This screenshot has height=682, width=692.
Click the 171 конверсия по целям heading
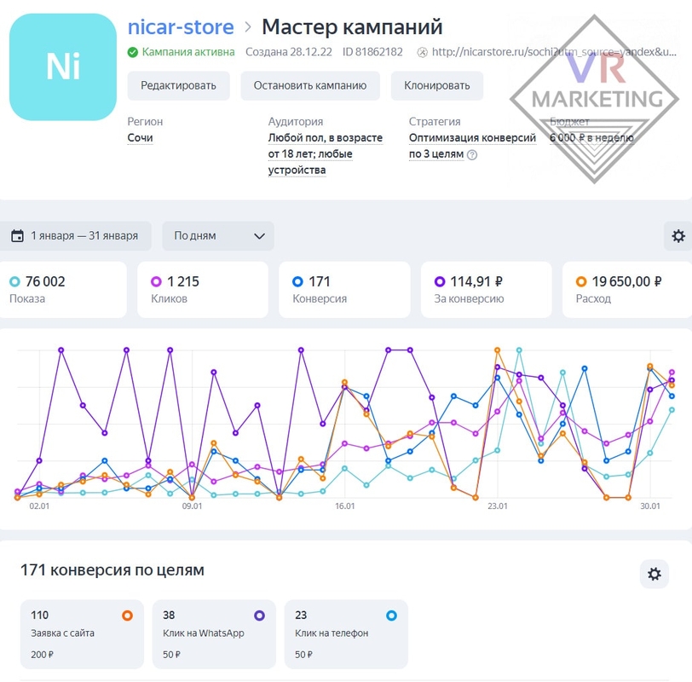[x=112, y=569]
